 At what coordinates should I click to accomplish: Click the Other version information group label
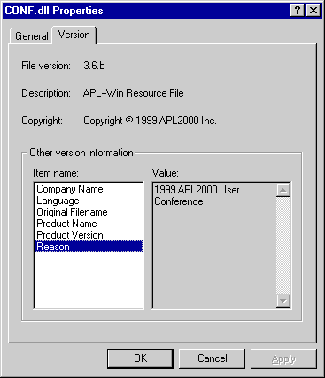81,153
